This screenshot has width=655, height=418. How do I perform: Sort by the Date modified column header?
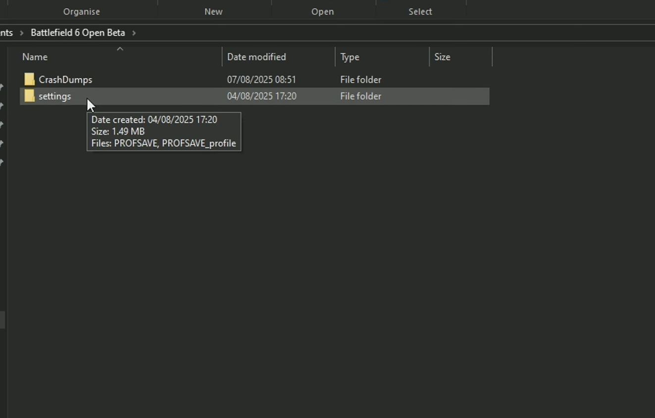(256, 57)
